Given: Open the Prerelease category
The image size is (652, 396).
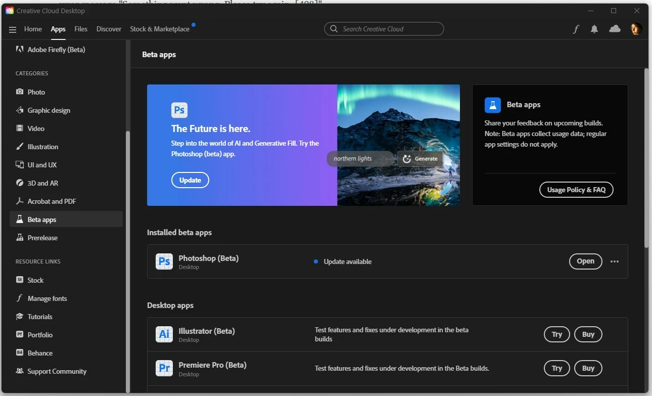Looking at the screenshot, I should [66, 238].
